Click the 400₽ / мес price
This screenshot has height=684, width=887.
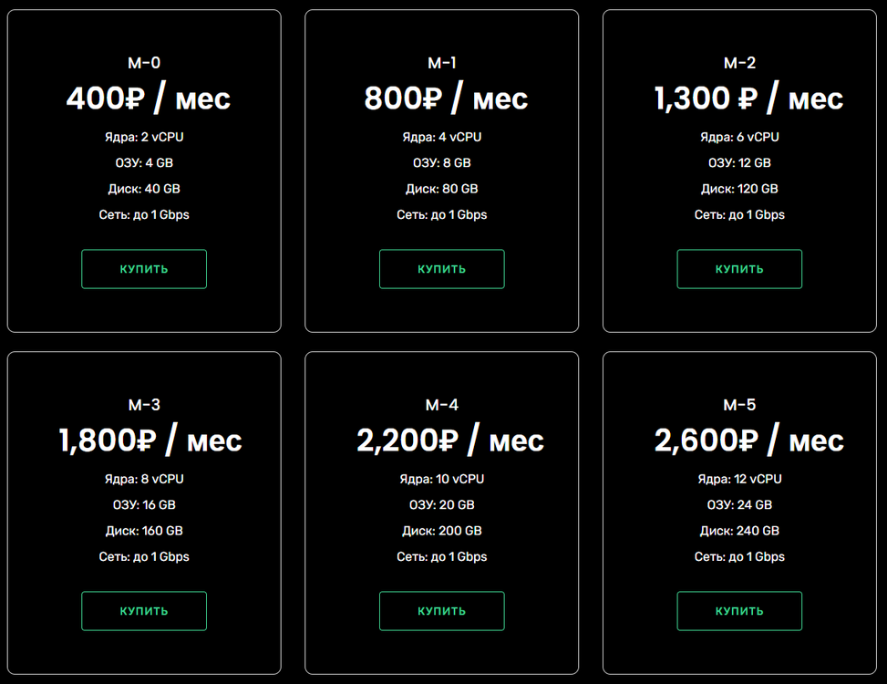click(x=149, y=98)
